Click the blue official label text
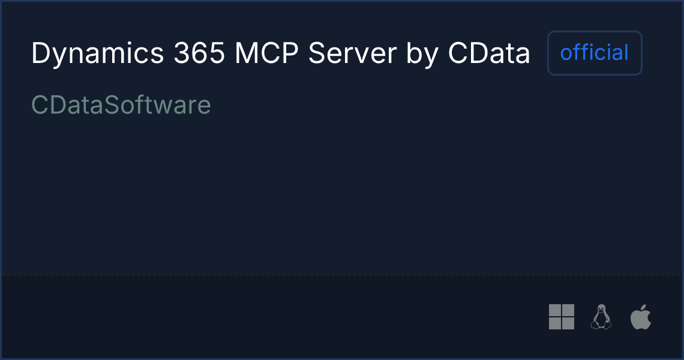The height and width of the screenshot is (360, 684). (x=595, y=53)
